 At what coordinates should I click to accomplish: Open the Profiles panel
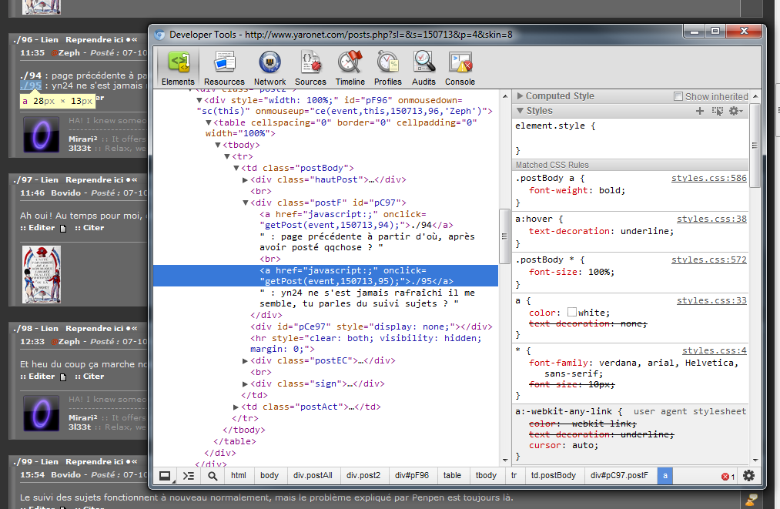pos(387,67)
